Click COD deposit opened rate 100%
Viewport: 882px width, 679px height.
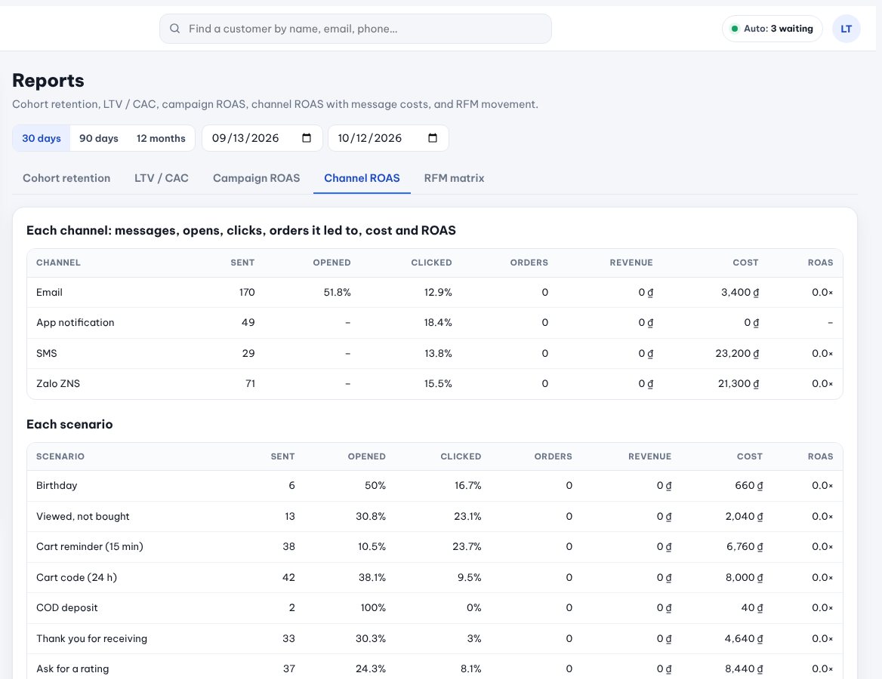[x=373, y=608]
